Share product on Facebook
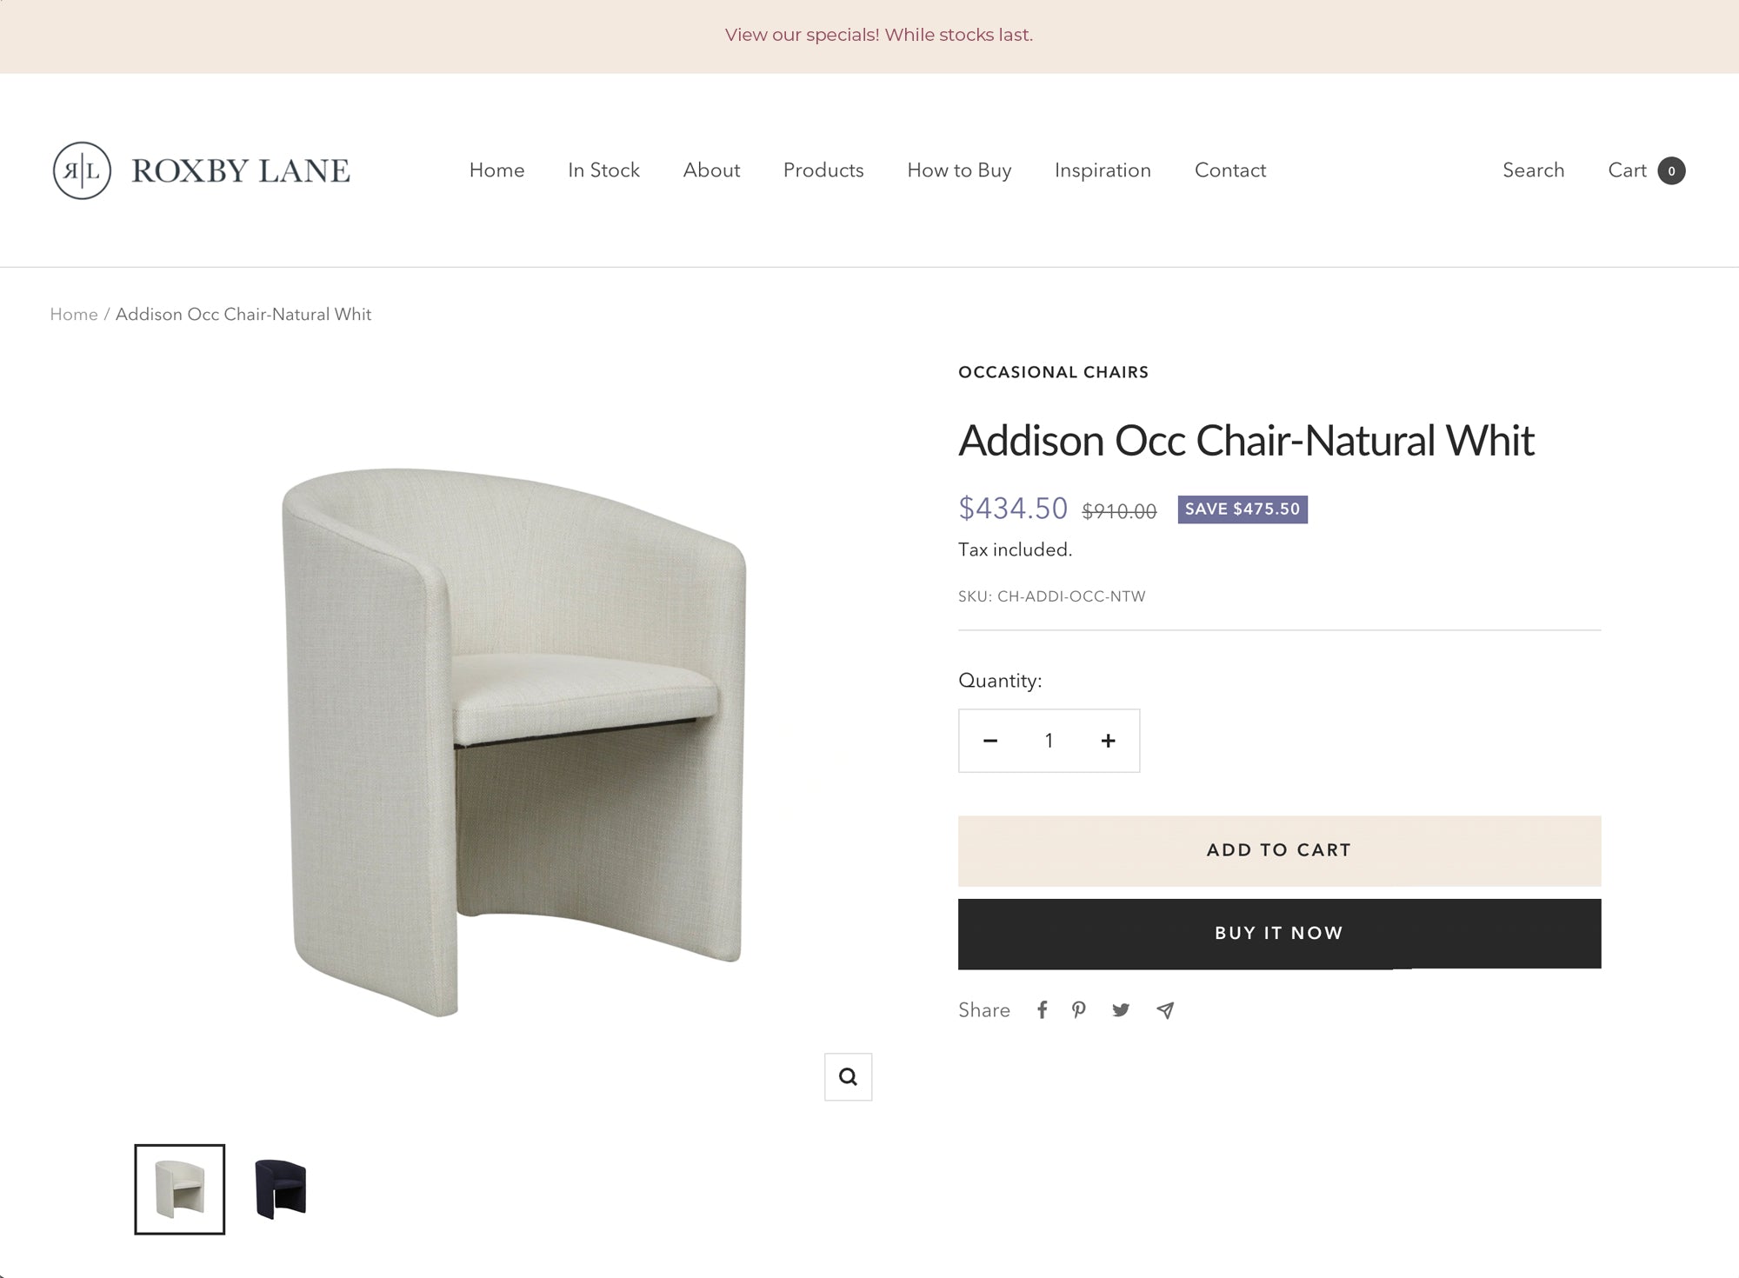This screenshot has height=1278, width=1739. pos(1042,1009)
